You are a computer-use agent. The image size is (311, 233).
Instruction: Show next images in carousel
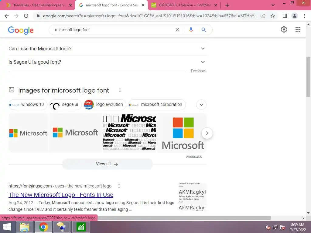(207, 133)
